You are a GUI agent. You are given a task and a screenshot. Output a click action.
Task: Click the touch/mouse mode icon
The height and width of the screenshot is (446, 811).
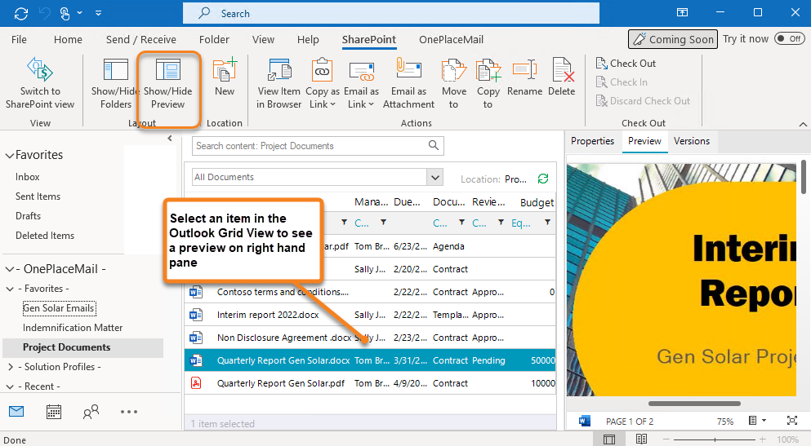65,13
